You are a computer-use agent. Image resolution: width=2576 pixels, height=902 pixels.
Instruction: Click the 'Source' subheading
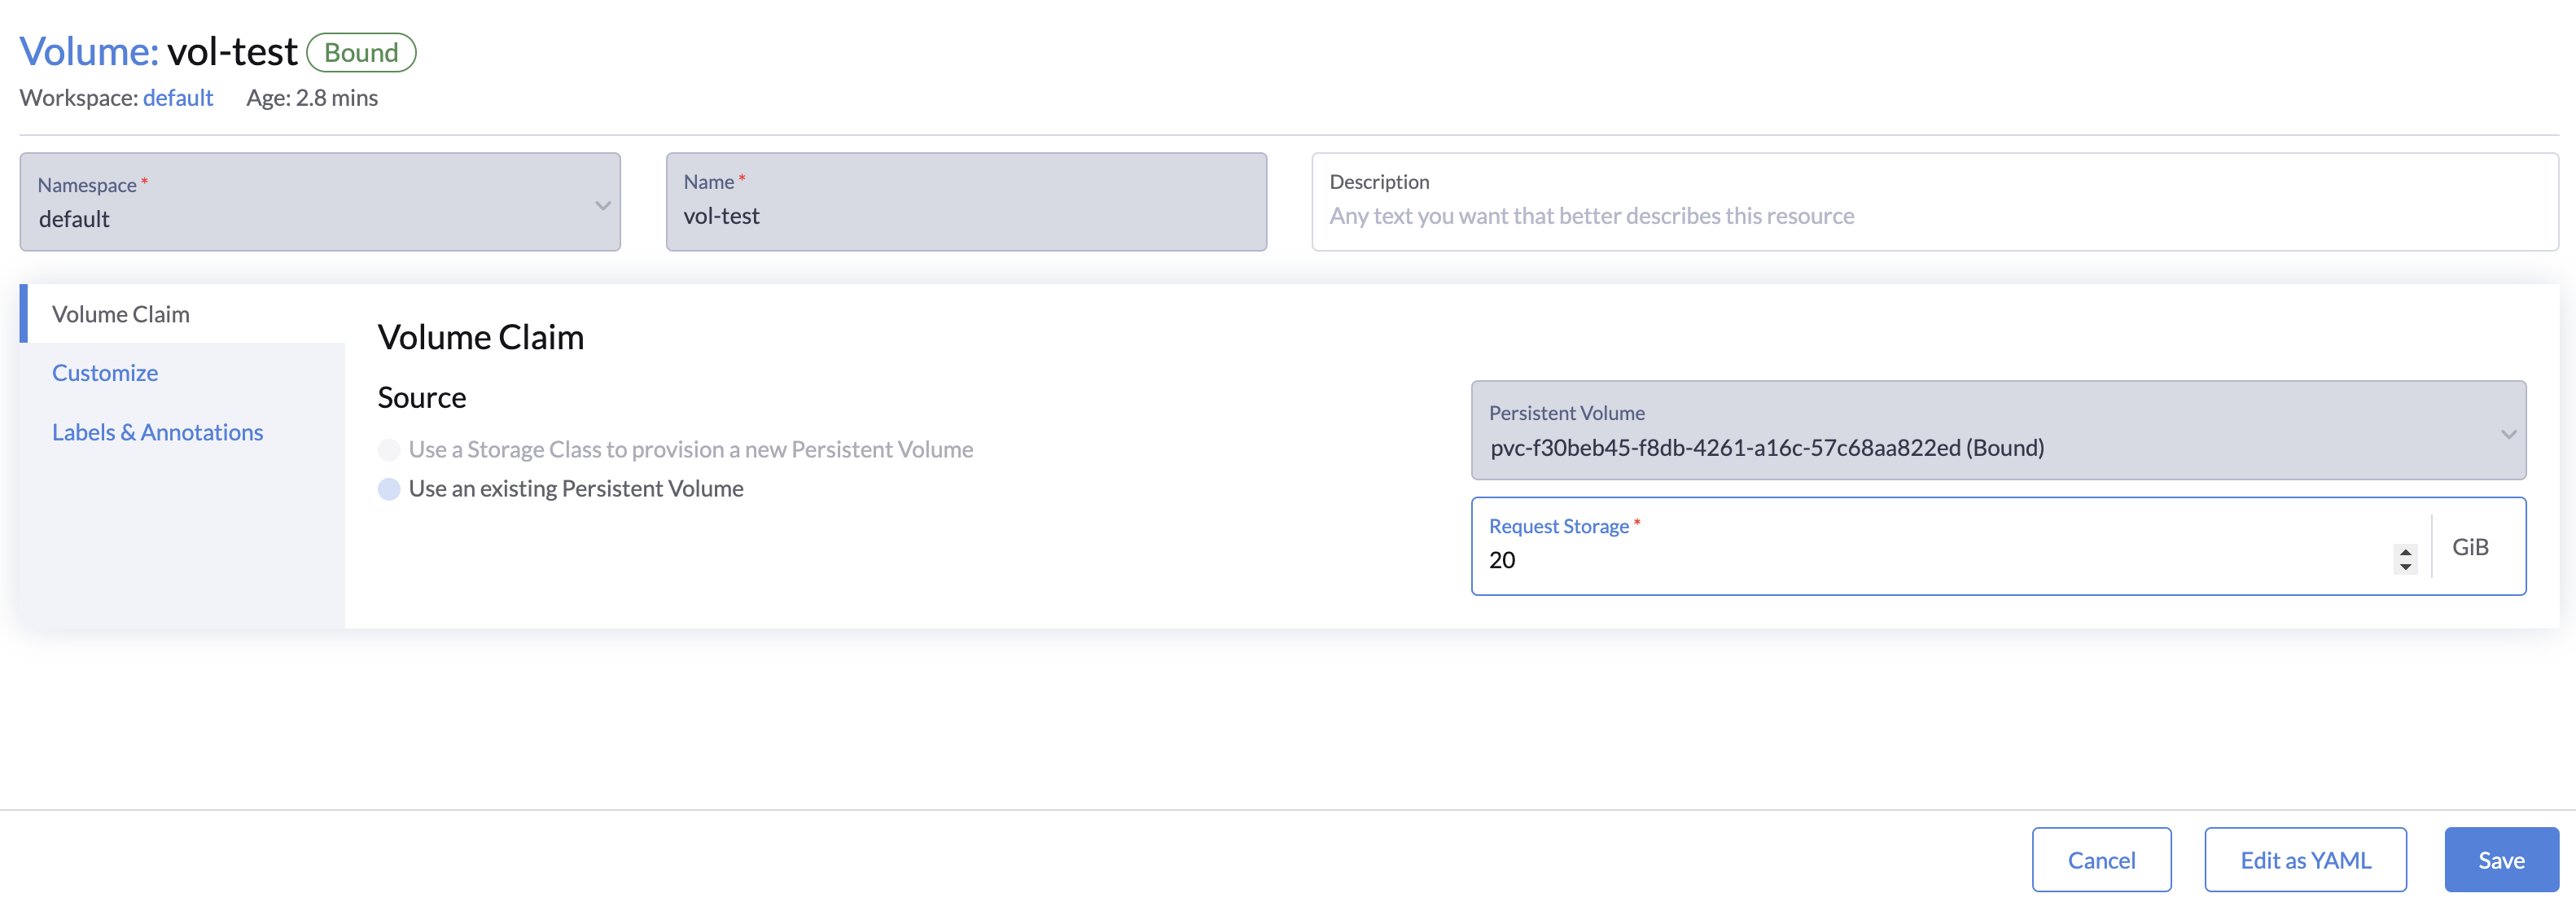(422, 398)
